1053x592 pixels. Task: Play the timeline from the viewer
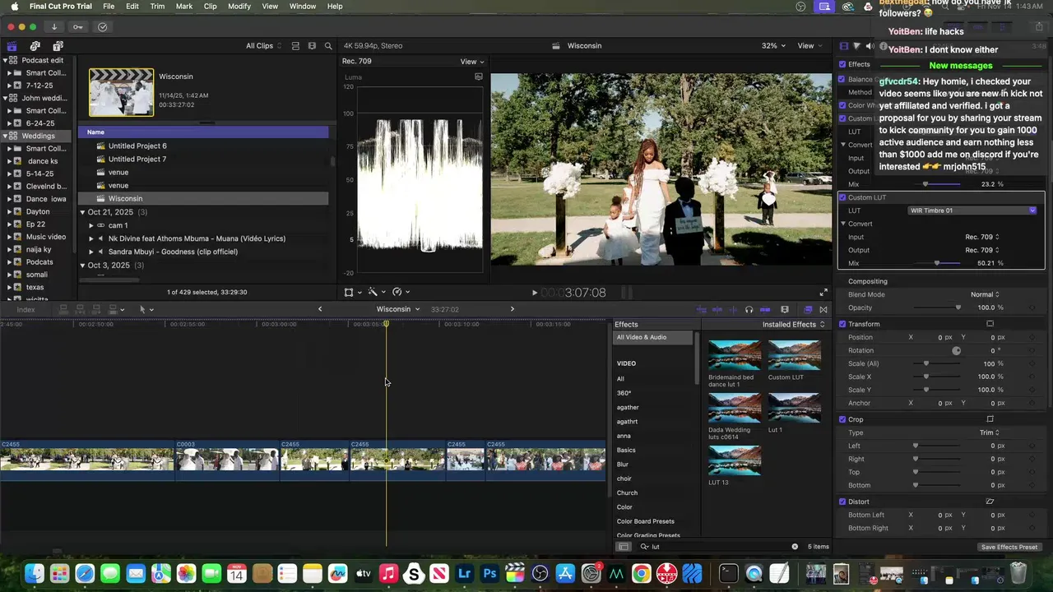point(535,293)
